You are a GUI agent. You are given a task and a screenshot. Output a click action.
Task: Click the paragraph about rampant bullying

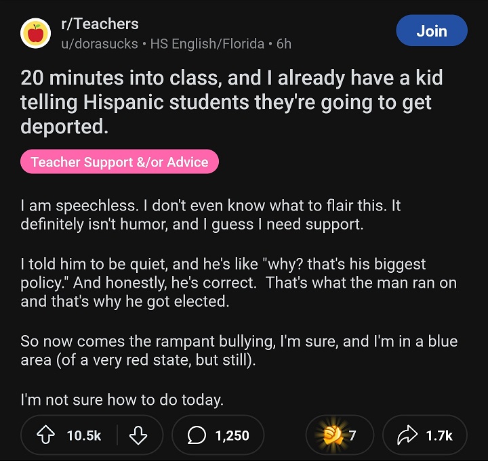tap(237, 351)
